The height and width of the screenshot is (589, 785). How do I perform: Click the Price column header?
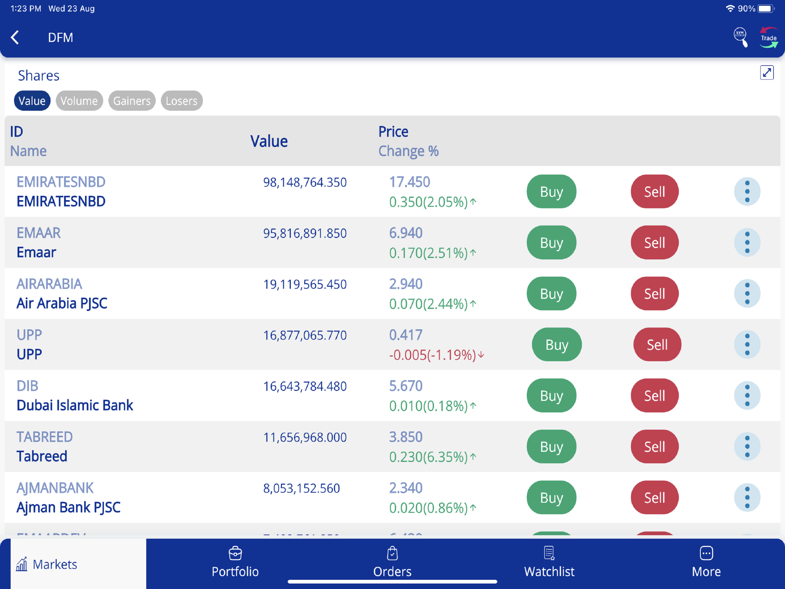(393, 132)
